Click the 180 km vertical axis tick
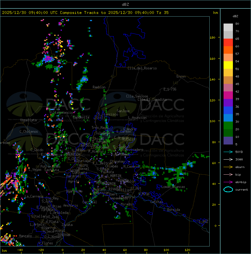Image resolution: width=251 pixels, height=254 pixels. point(212,37)
